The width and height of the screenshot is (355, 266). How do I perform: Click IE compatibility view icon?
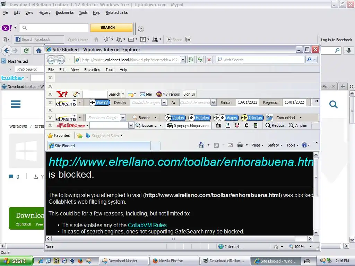pyautogui.click(x=191, y=60)
